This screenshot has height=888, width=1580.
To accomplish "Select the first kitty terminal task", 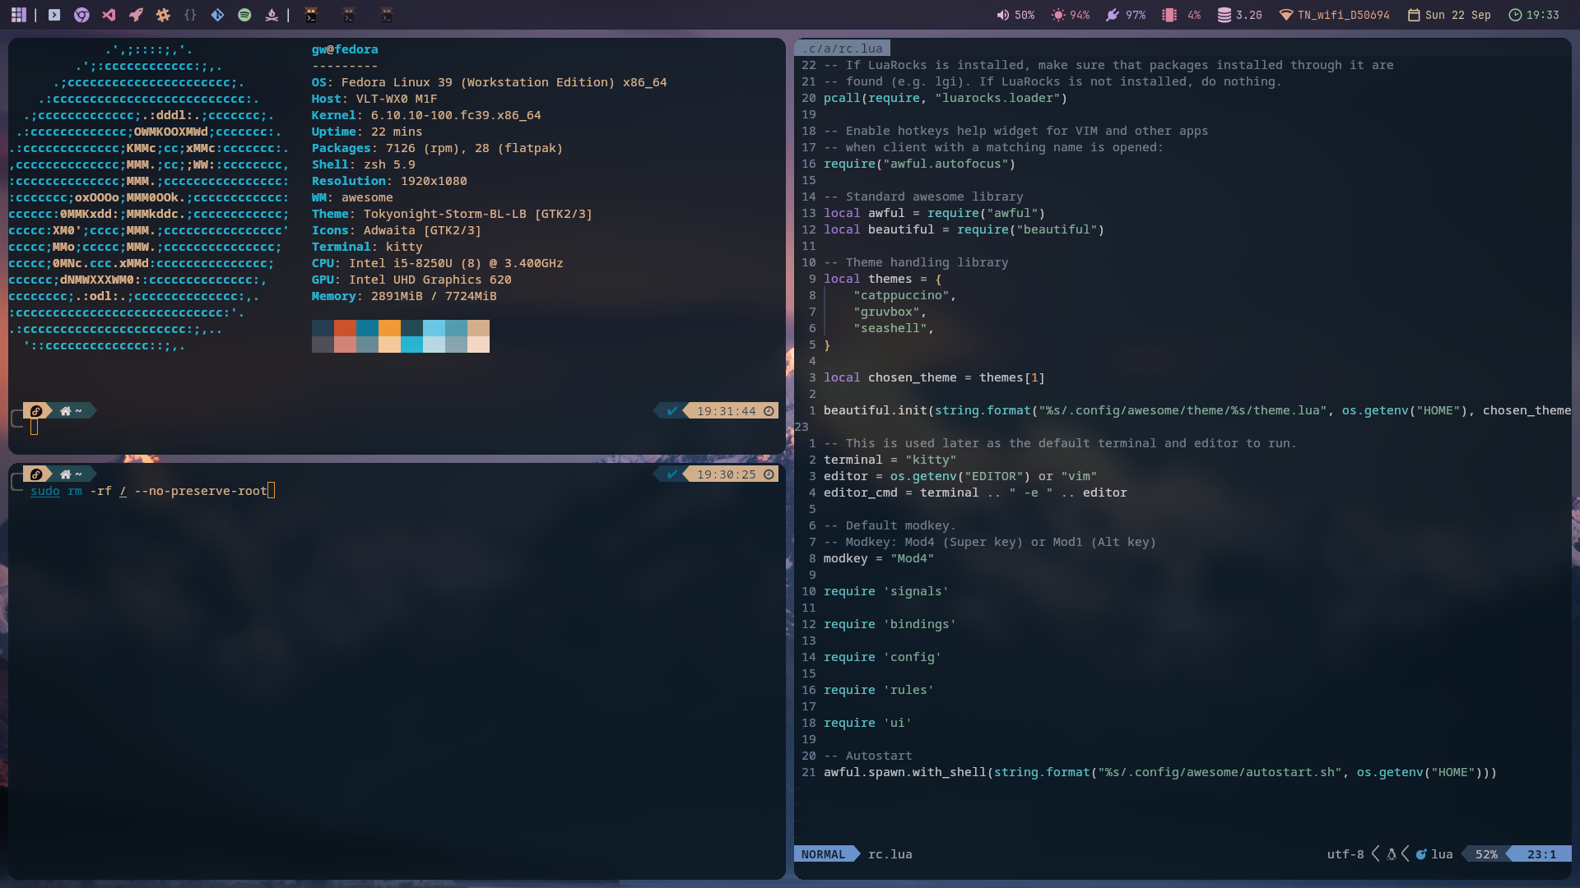I will click(x=311, y=15).
